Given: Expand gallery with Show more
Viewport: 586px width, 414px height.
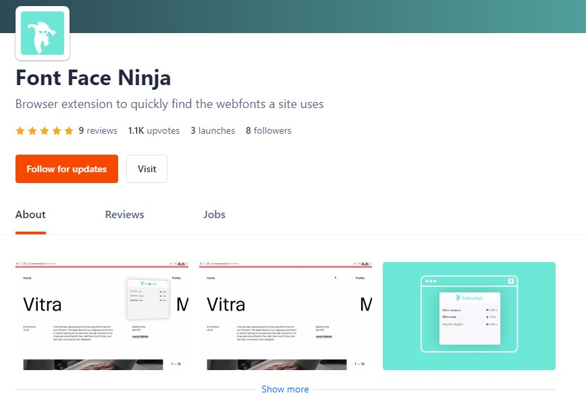Looking at the screenshot, I should (285, 389).
